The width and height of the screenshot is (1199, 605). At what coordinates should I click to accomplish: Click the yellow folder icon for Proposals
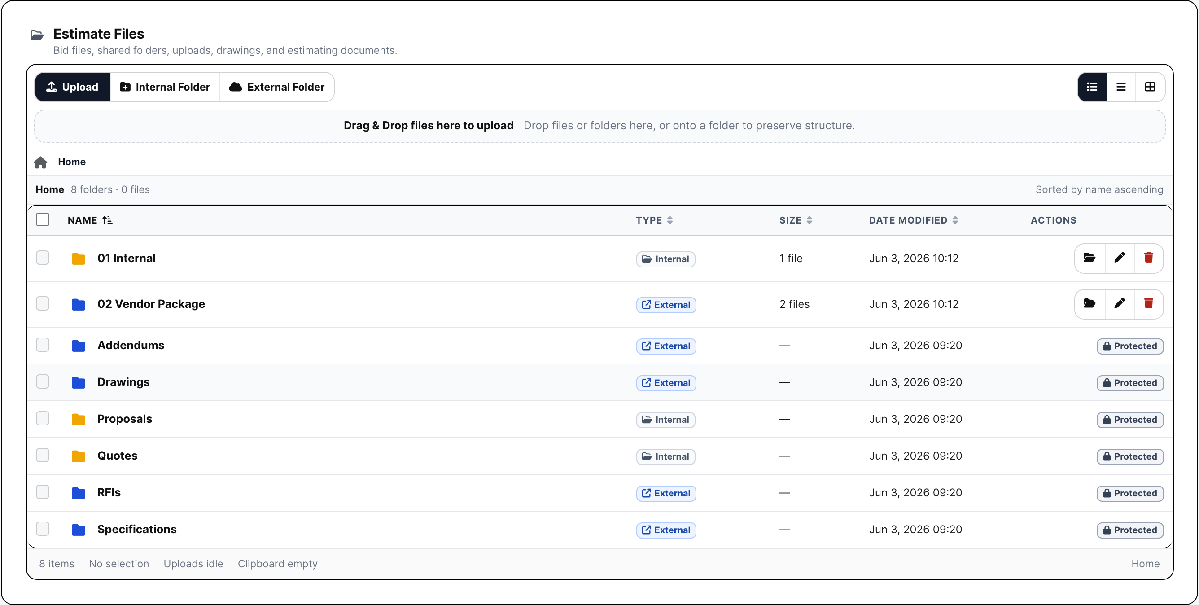(x=78, y=419)
